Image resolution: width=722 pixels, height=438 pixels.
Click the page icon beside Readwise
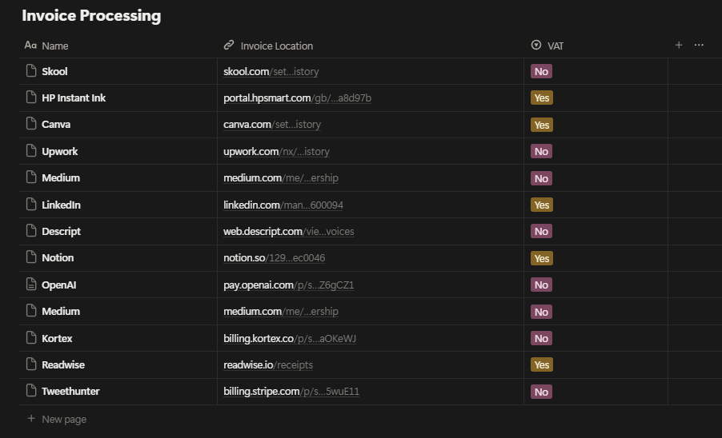pyautogui.click(x=31, y=364)
